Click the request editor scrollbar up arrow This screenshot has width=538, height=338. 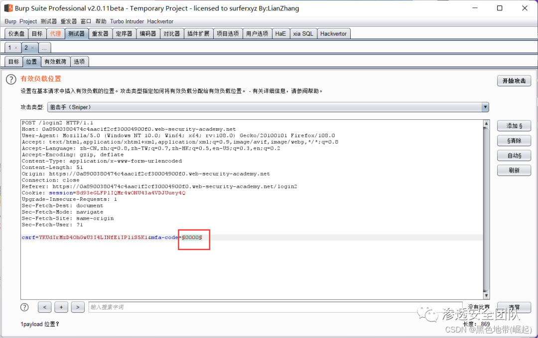[x=486, y=123]
